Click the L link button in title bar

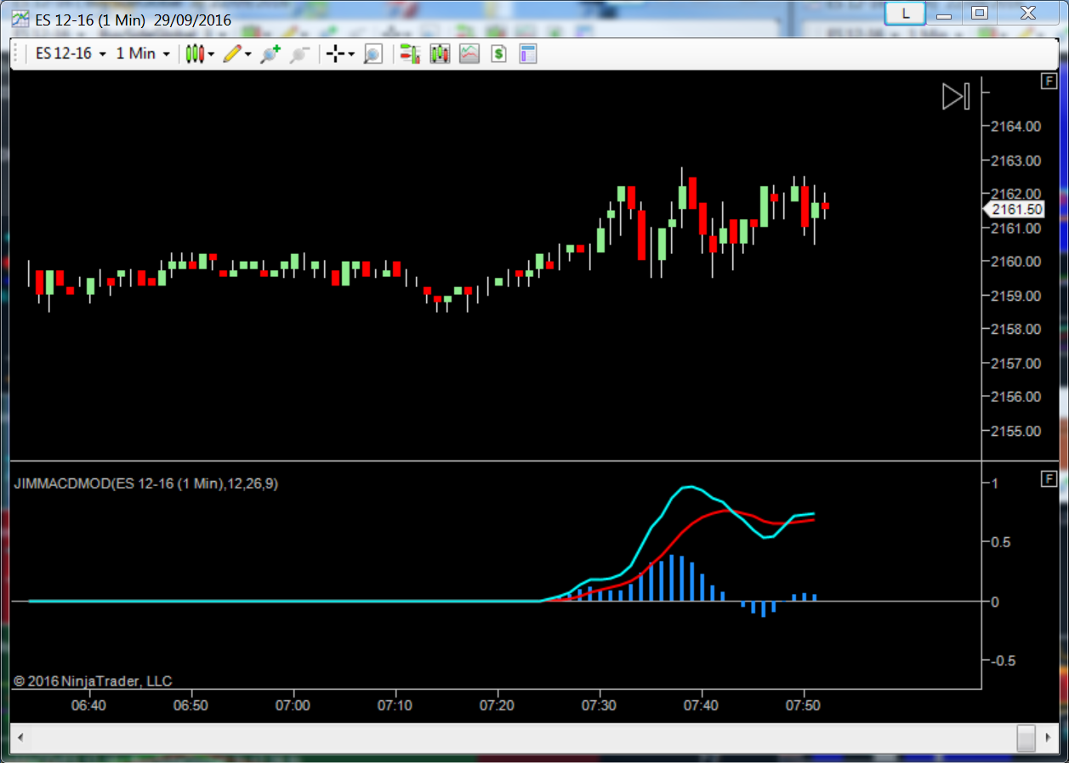pos(905,14)
